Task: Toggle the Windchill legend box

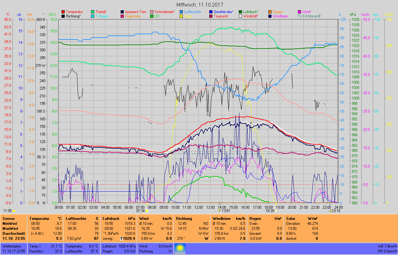Action: [x=241, y=16]
